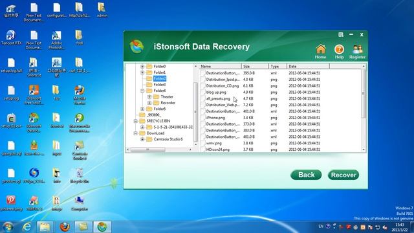Screen dimensions: 414x233
Task: Collapse the Folder4 tree node
Action: (142, 91)
